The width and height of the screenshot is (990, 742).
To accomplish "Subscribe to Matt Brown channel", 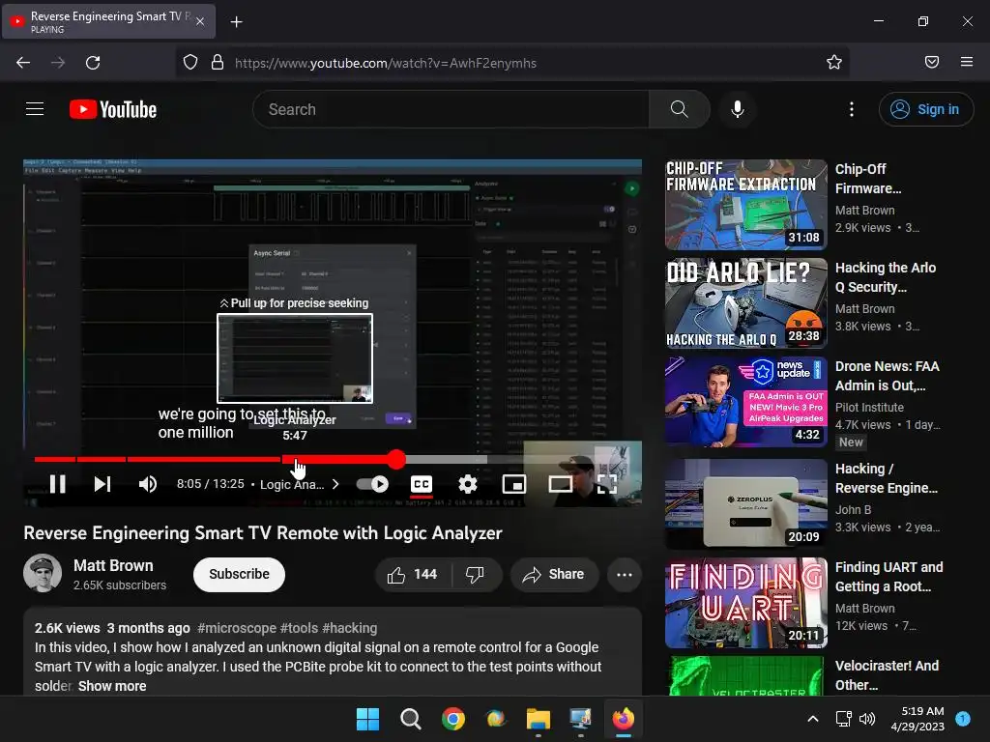I will point(240,574).
